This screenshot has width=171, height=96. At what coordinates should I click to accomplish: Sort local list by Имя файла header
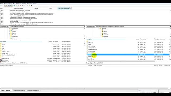[x=3, y=41]
